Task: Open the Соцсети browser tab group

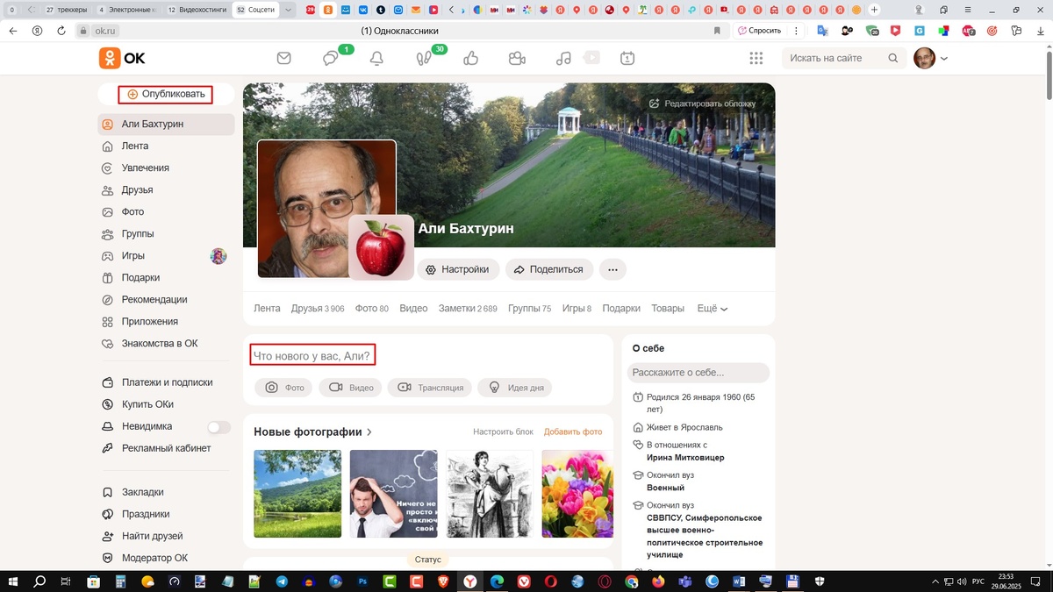Action: [255, 10]
